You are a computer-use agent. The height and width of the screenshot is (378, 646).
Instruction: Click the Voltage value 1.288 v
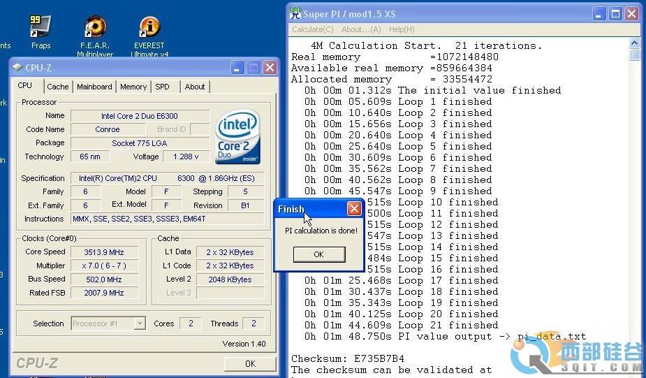[x=186, y=157]
